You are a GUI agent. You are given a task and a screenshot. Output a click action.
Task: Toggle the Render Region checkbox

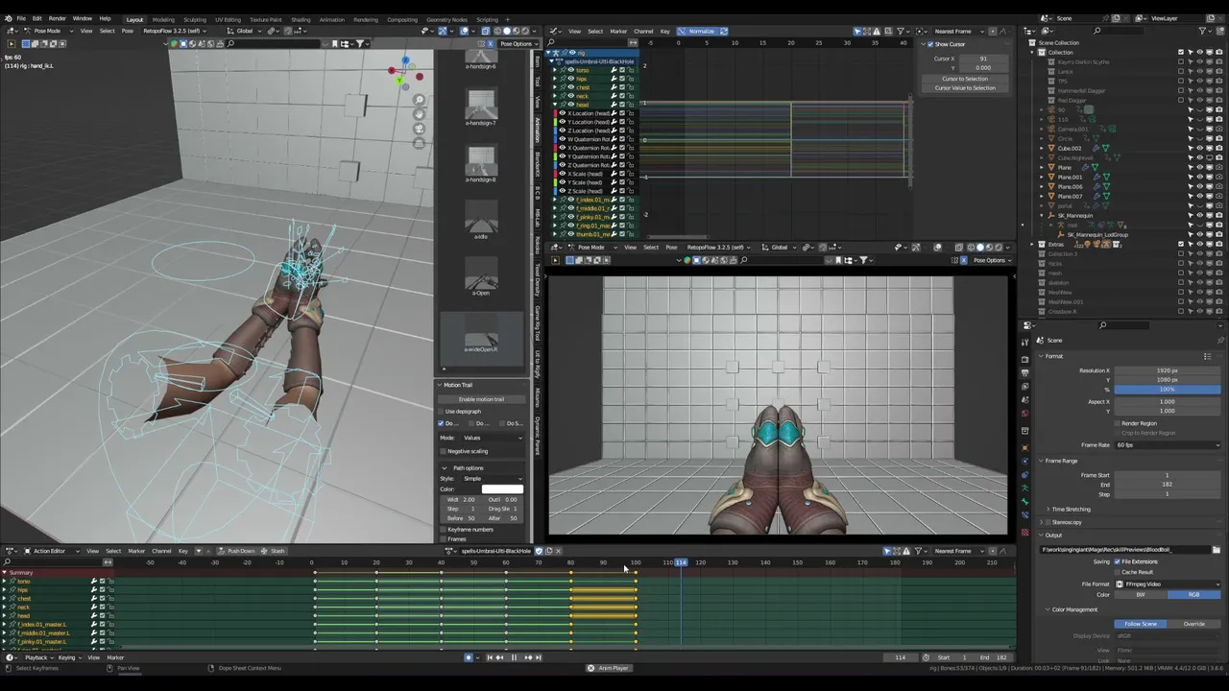(x=1120, y=423)
